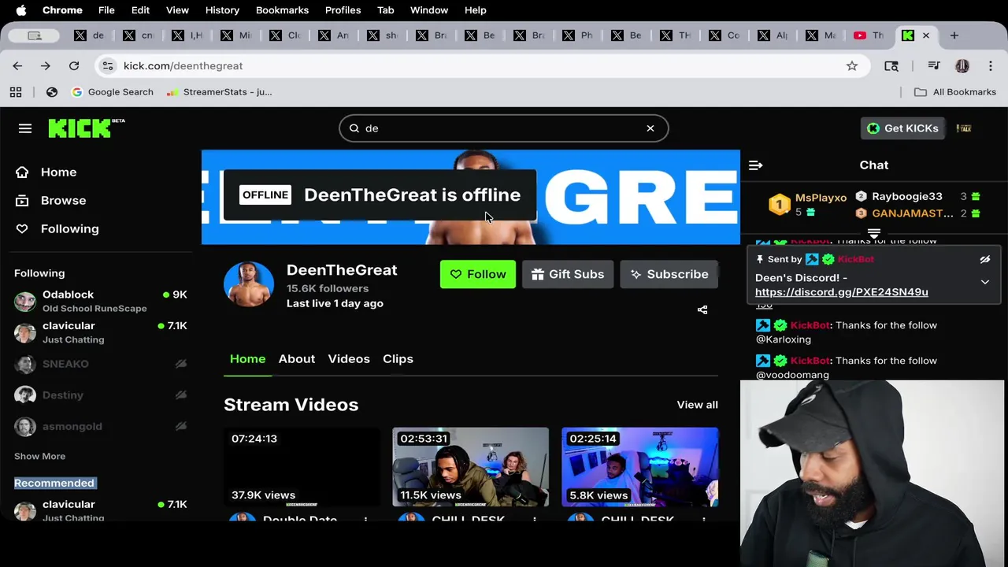Click into the search field containing "de"
The height and width of the screenshot is (567, 1008).
[504, 128]
